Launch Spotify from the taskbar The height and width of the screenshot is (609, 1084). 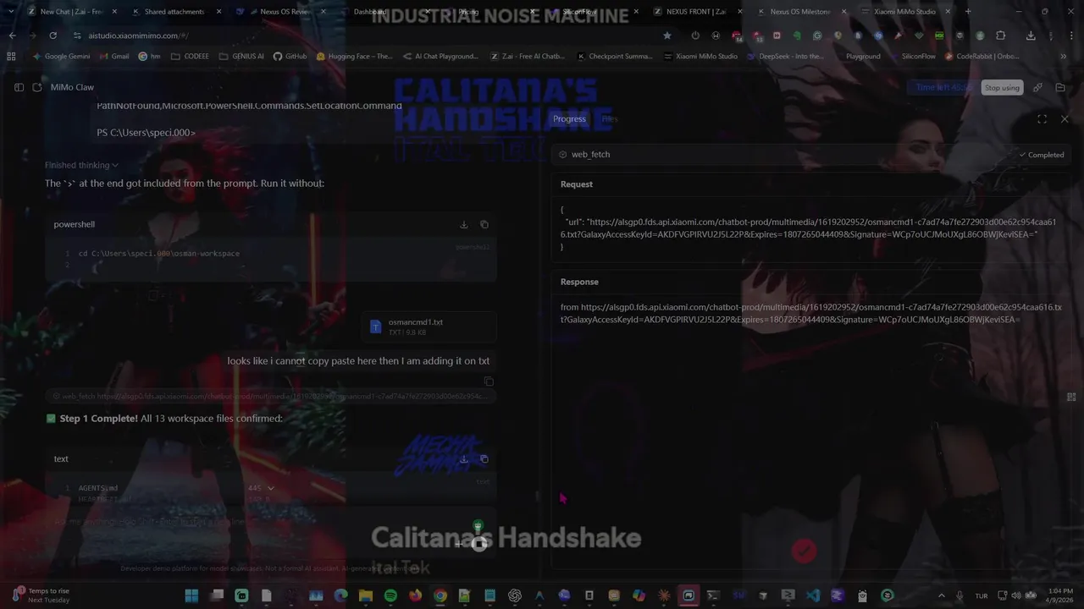(390, 595)
